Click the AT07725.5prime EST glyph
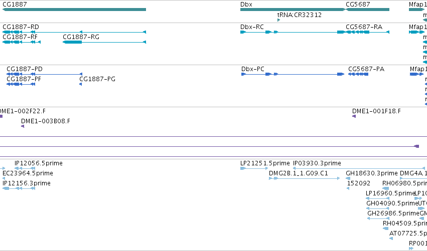The height and width of the screenshot is (251, 427). point(391,238)
